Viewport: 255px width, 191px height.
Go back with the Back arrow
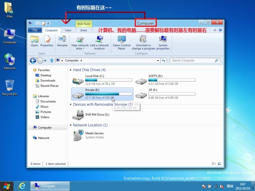point(33,60)
